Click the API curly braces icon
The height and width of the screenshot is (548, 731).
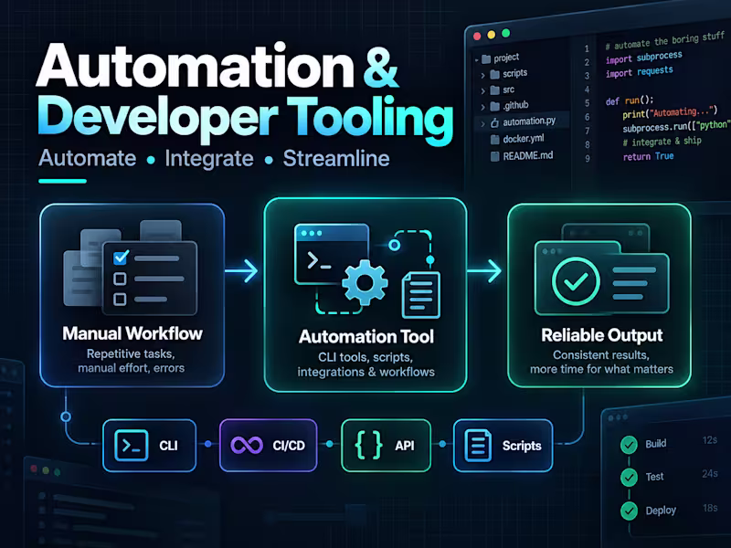point(368,446)
